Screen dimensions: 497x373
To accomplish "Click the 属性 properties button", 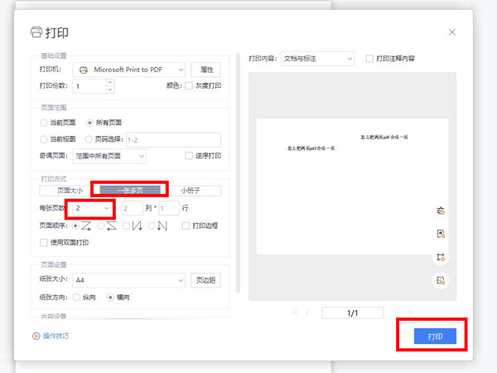I will coord(206,70).
